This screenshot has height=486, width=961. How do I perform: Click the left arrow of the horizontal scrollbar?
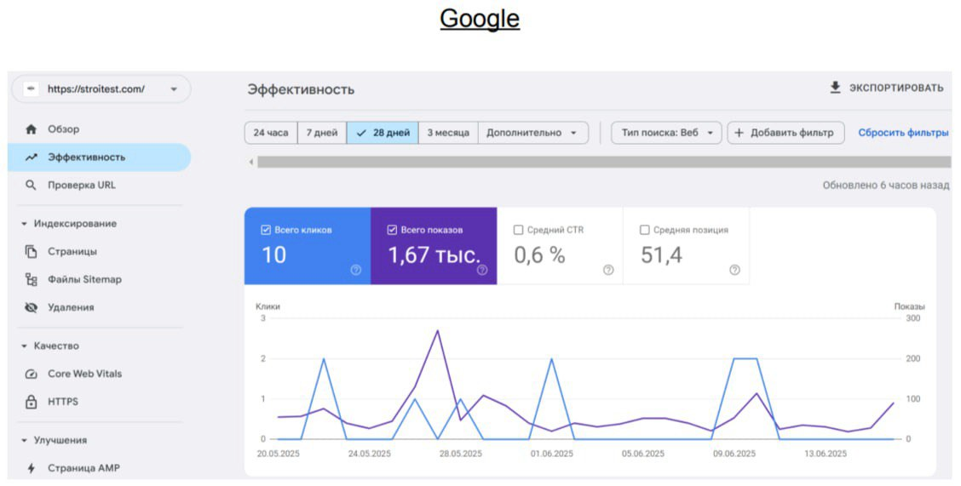(x=250, y=163)
